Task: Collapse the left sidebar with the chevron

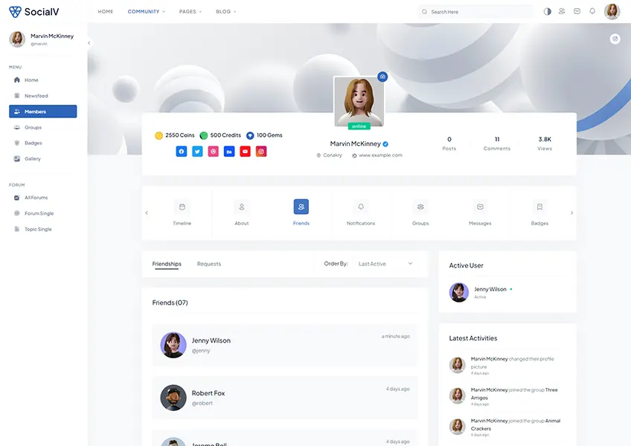Action: pyautogui.click(x=89, y=42)
